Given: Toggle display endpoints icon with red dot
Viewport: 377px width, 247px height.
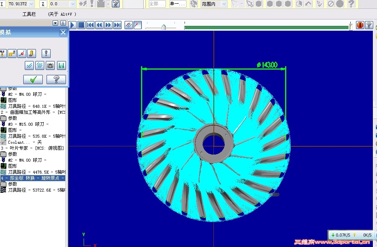Looking at the screenshot, I should click(22, 54).
